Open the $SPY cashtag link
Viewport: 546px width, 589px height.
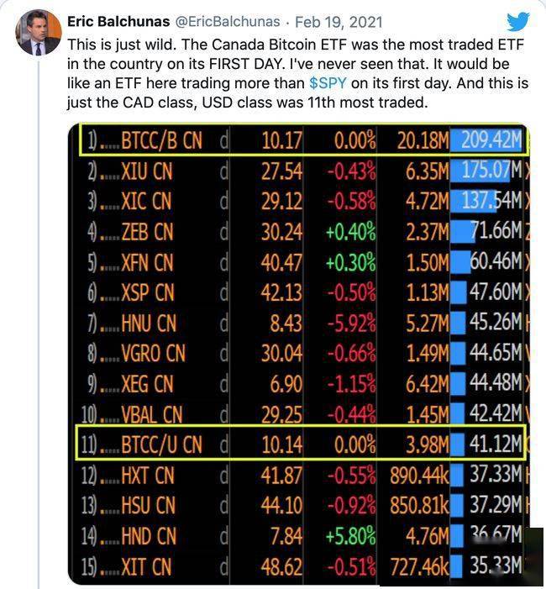tap(328, 82)
